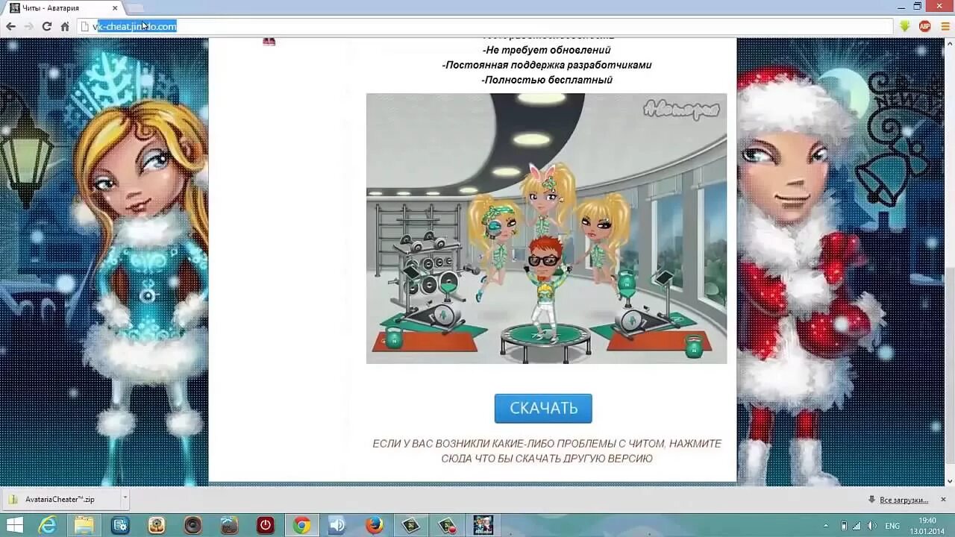Click text -Постоянная поддержка разработчиками
The width and height of the screenshot is (955, 537).
[546, 65]
